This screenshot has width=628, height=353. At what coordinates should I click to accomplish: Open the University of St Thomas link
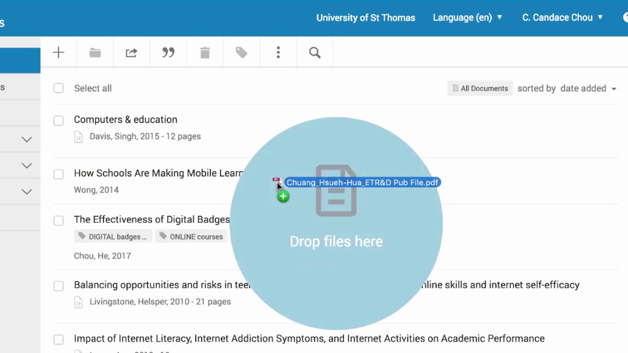[366, 18]
